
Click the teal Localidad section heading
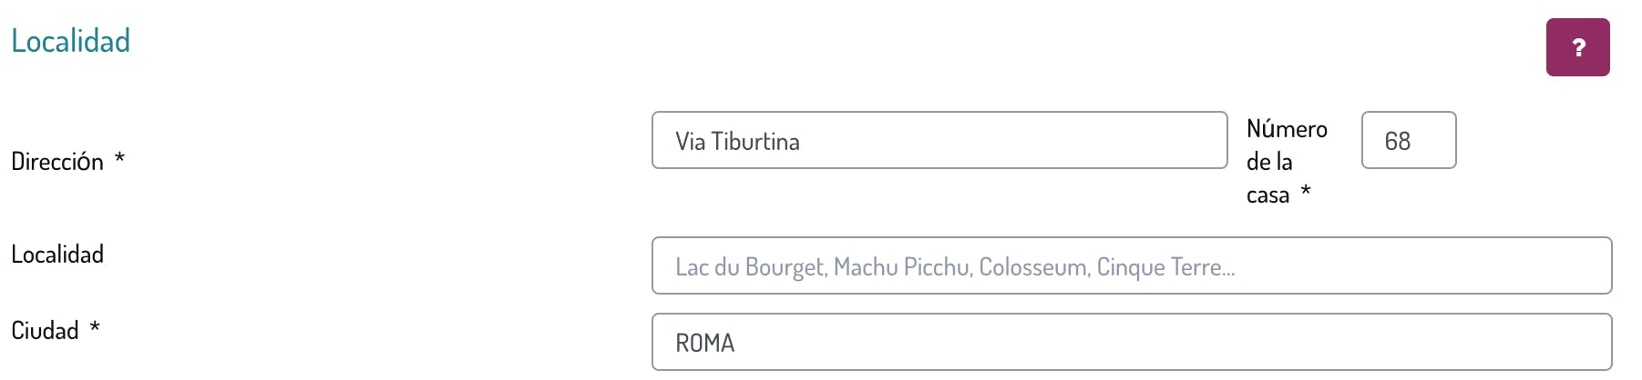(x=71, y=41)
